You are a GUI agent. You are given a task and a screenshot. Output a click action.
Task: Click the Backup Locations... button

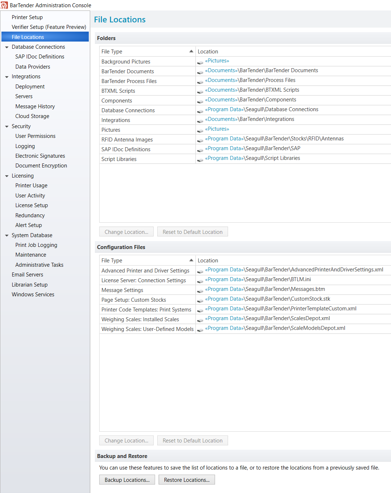click(x=127, y=480)
